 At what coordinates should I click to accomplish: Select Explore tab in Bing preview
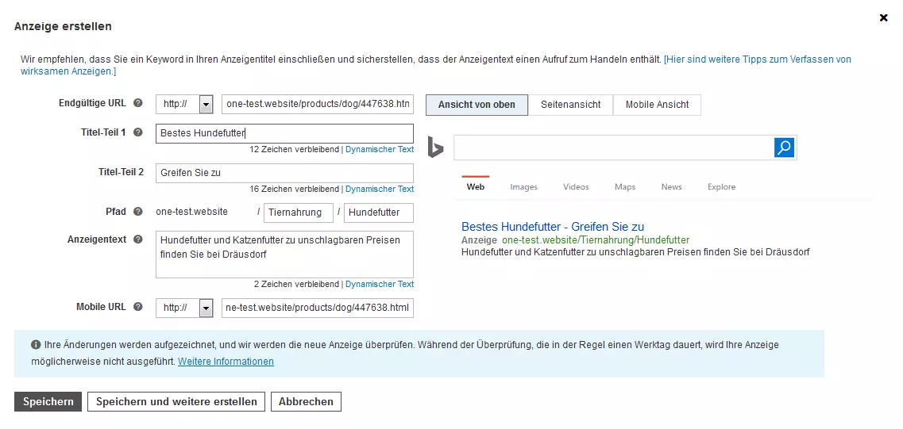tap(722, 187)
